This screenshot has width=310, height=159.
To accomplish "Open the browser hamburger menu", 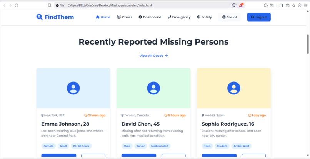I will pos(306,5).
